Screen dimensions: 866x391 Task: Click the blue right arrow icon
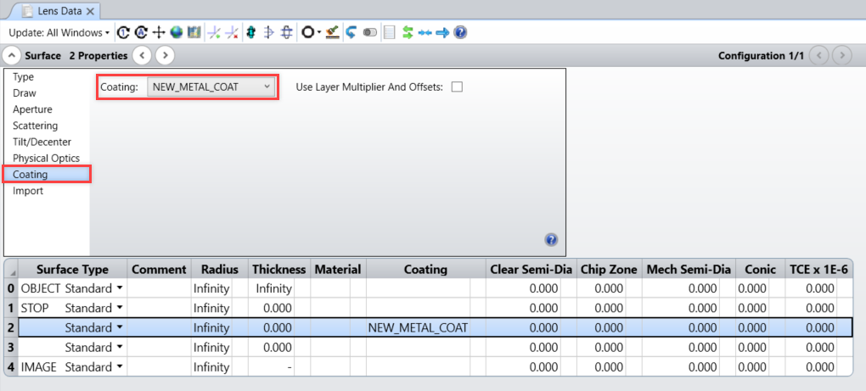click(442, 33)
